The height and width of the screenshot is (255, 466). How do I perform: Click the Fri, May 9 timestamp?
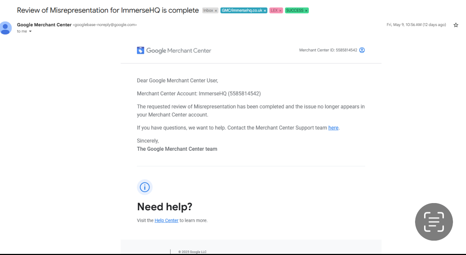click(x=416, y=25)
